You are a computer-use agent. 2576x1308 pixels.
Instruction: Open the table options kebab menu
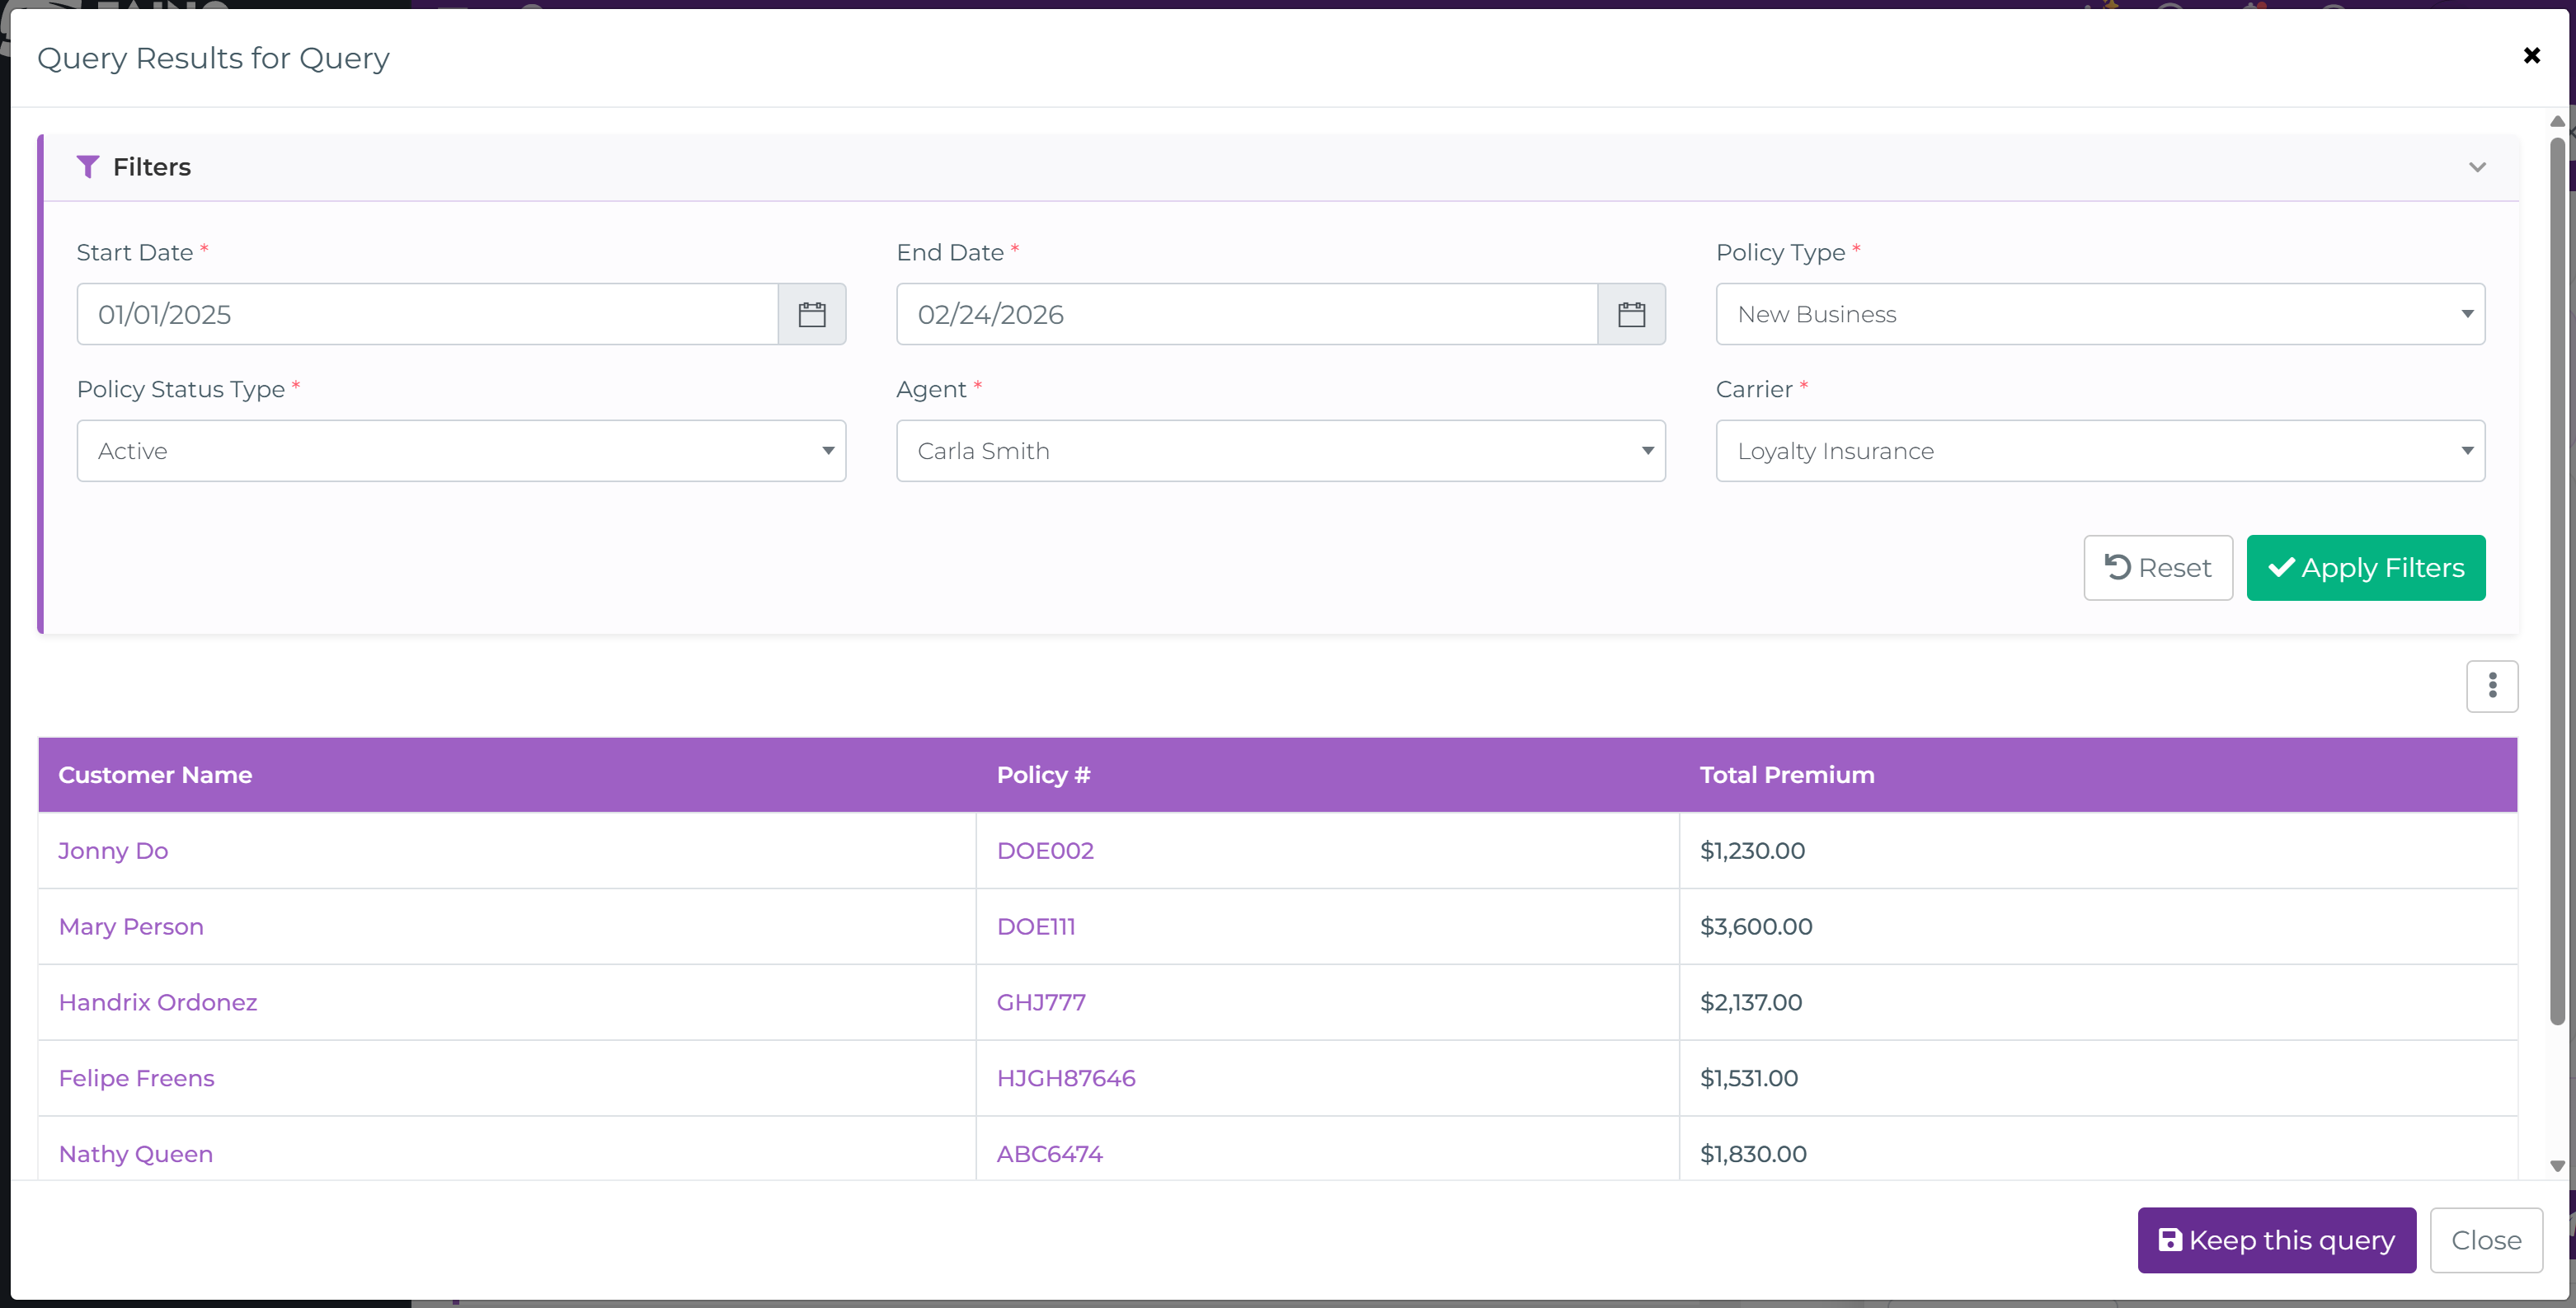coord(2492,687)
